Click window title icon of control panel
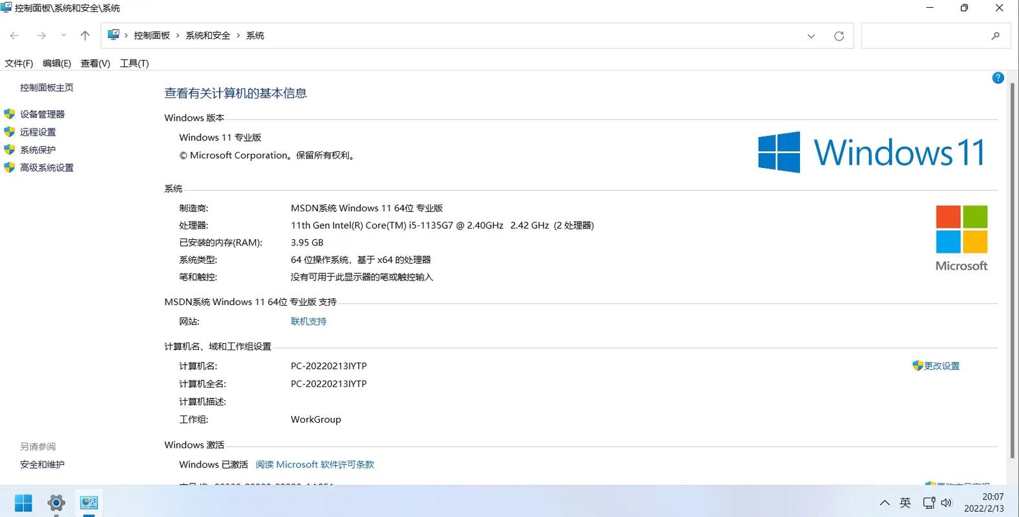Viewport: 1019px width, 517px height. 6,8
